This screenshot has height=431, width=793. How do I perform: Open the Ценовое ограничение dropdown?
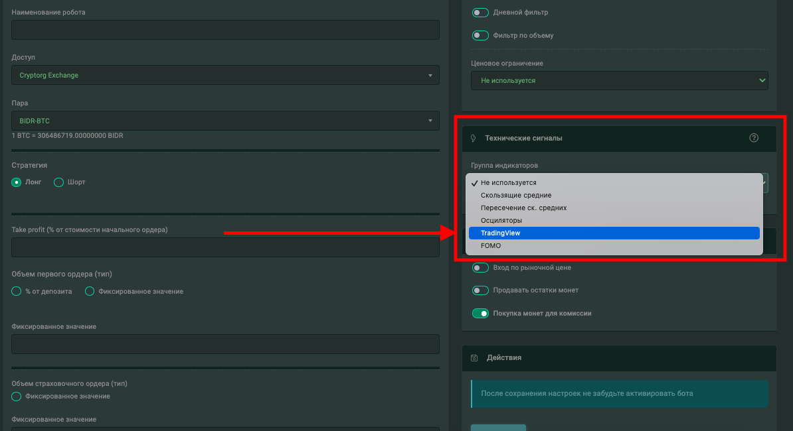pos(619,80)
